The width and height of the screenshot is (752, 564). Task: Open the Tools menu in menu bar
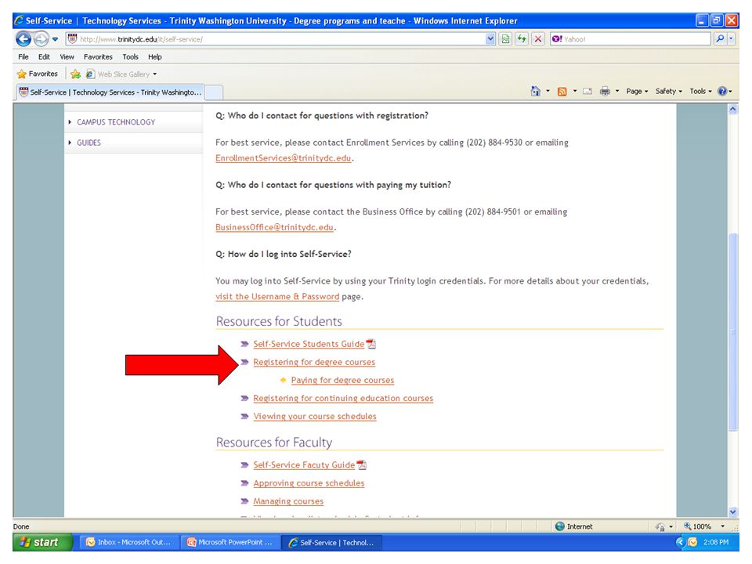coord(130,56)
